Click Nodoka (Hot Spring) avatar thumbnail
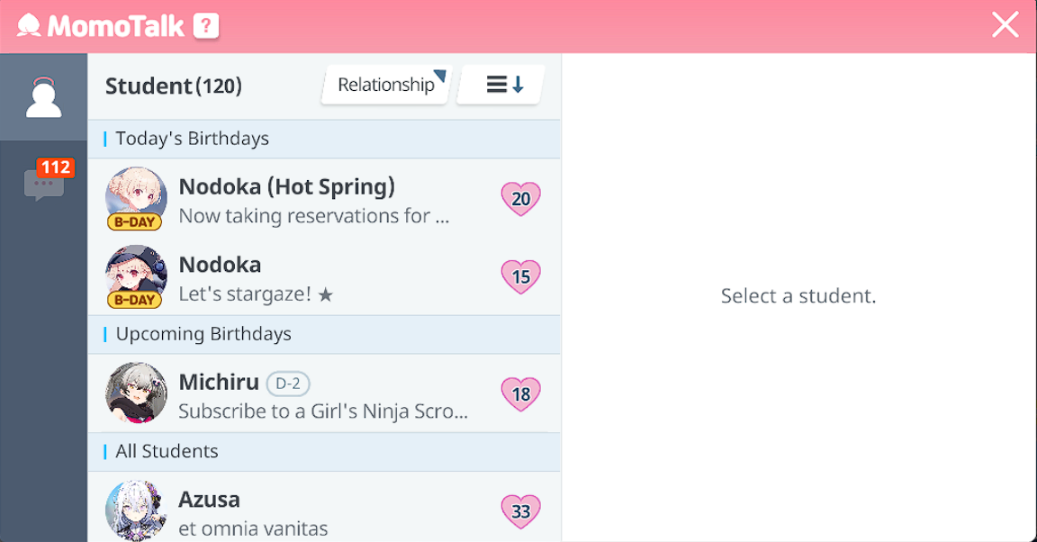 pyautogui.click(x=136, y=196)
